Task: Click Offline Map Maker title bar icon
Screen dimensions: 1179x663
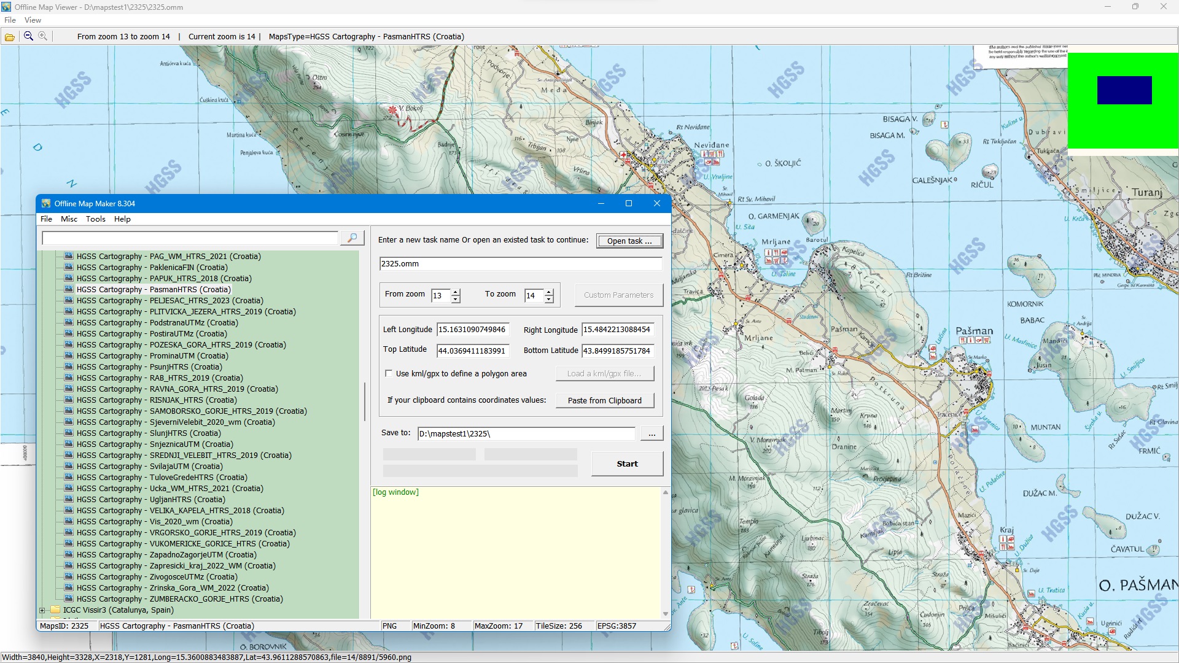Action: click(46, 203)
